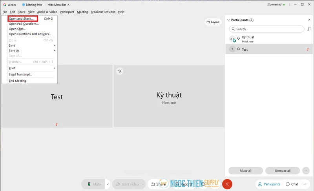Open the File menu
The height and width of the screenshot is (191, 314).
(x=5, y=12)
